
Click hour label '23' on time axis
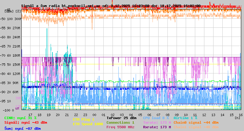[85, 115]
